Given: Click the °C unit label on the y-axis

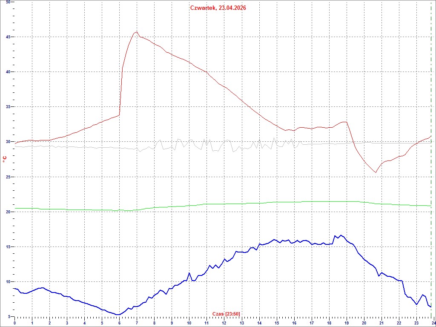Looking at the screenshot, I should 5,159.
